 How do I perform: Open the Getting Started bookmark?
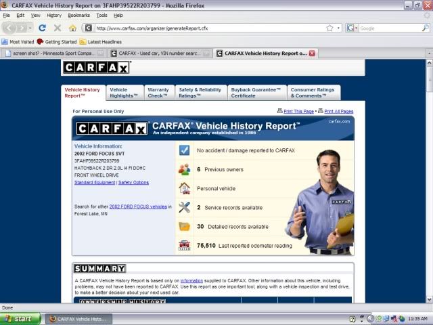pos(57,42)
